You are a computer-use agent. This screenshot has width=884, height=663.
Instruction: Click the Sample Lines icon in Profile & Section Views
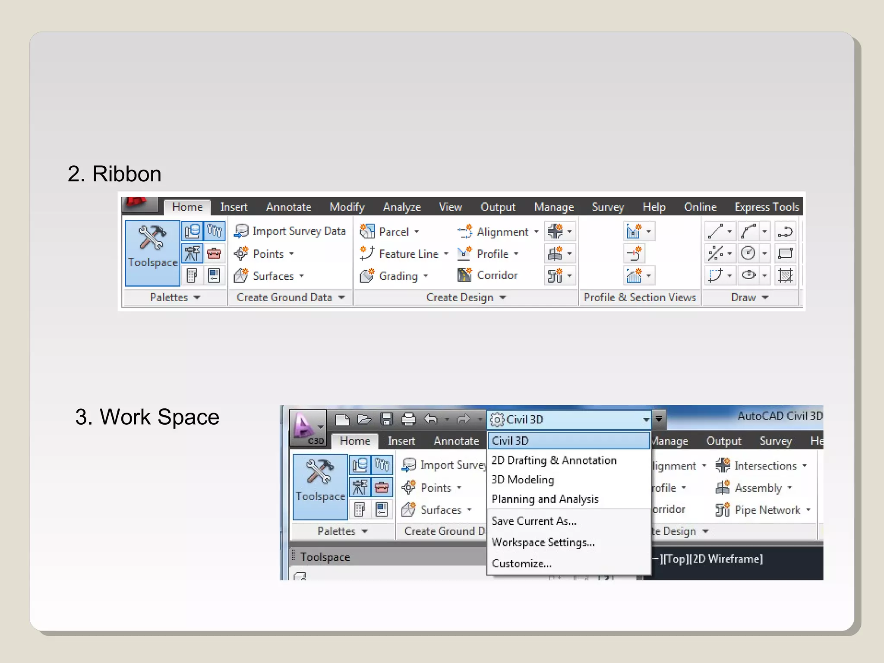tap(634, 253)
